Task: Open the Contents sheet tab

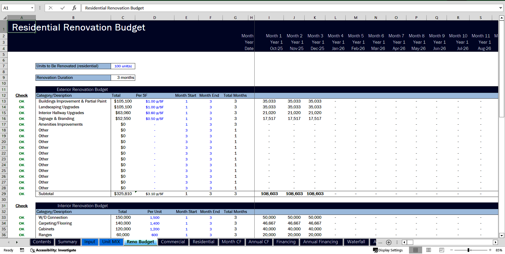Action: click(x=42, y=242)
